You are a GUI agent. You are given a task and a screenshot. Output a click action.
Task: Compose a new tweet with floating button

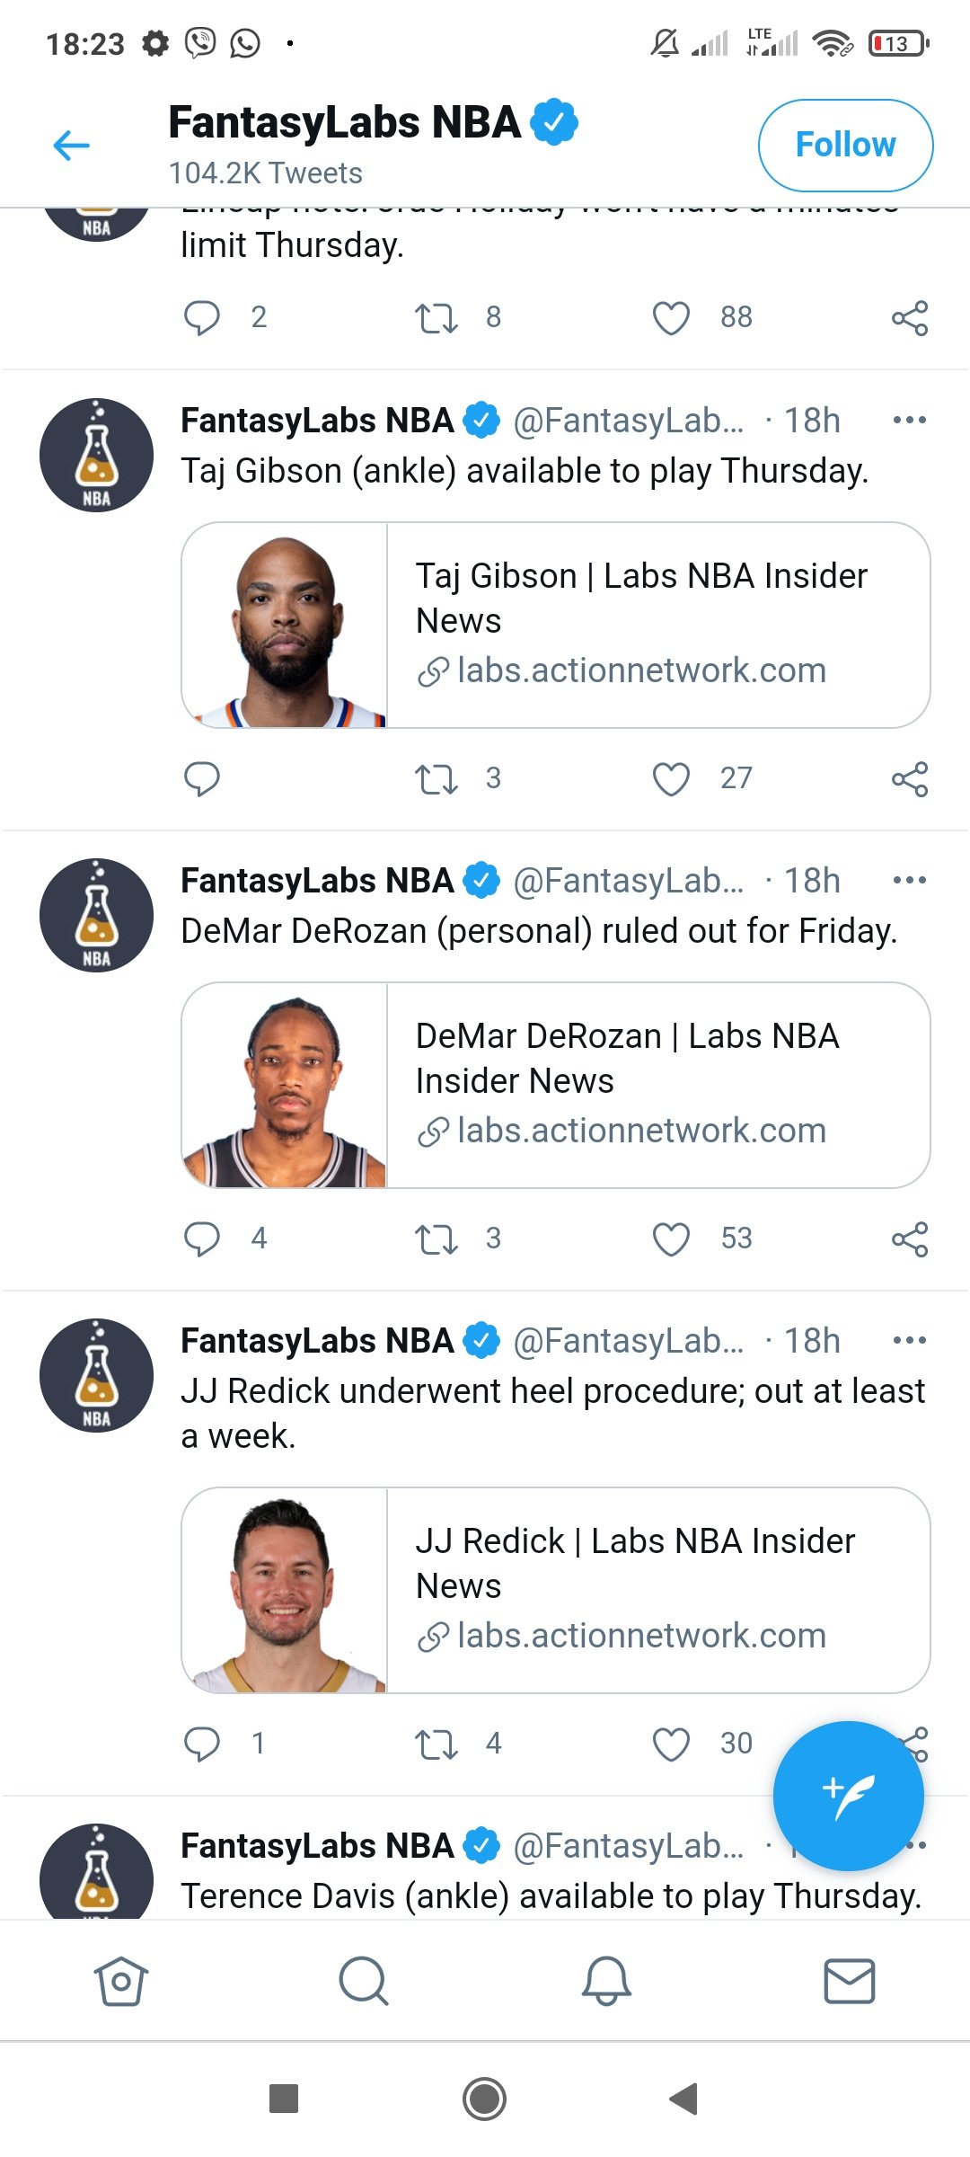coord(848,1796)
